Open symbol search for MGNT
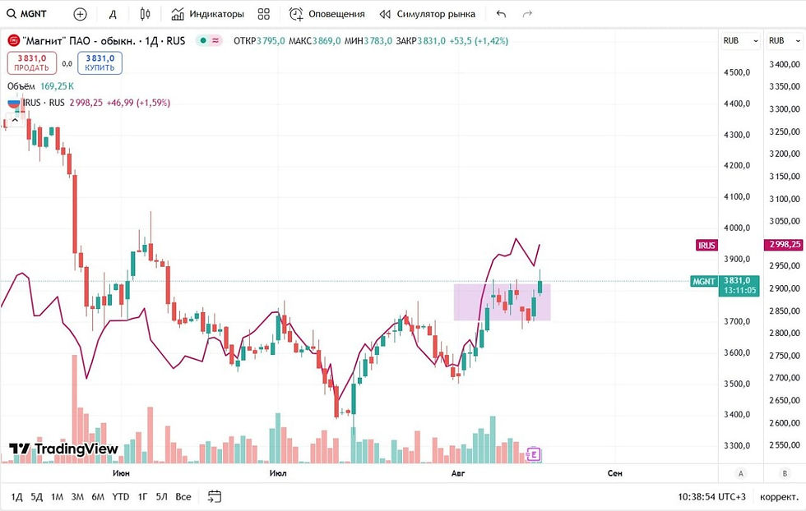Viewport: 806px width, 511px height. (x=26, y=14)
